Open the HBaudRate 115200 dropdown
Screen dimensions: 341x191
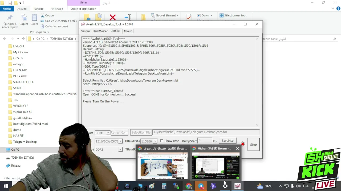click(x=155, y=141)
